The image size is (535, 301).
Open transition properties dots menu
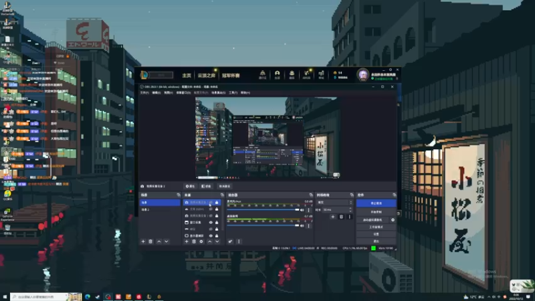coord(349,217)
